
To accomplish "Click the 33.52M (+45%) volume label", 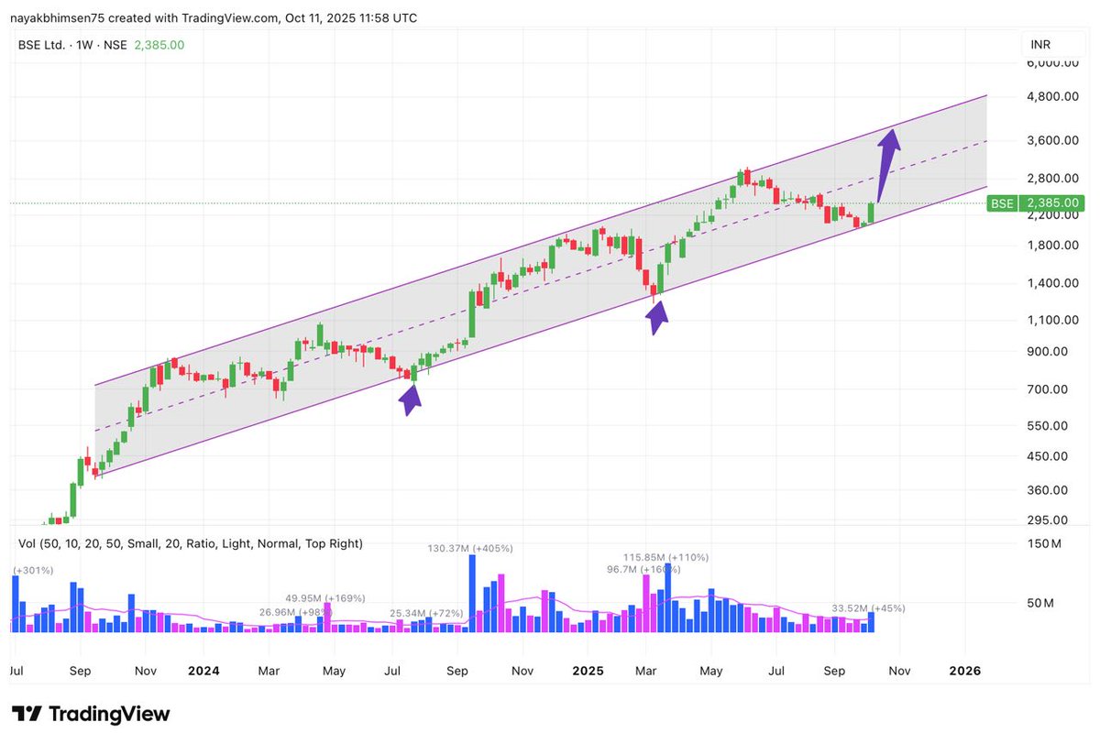I will point(868,607).
